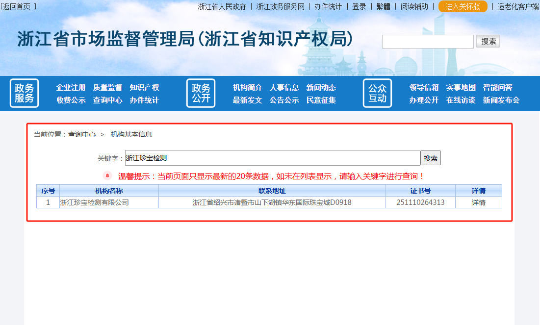The height and width of the screenshot is (325, 540).
Task: Open 查询中心 in the blue navigation
Action: pos(108,100)
